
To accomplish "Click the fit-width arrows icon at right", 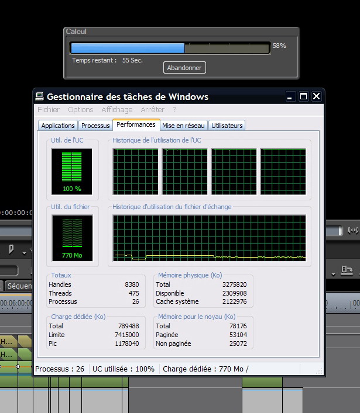I will tap(353, 231).
